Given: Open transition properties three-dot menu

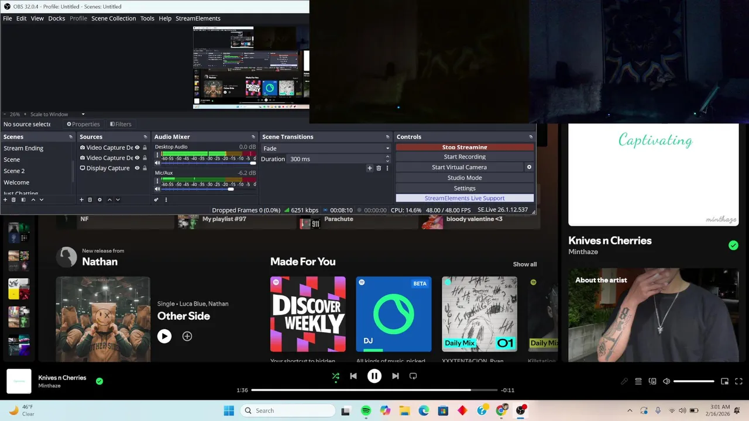Looking at the screenshot, I should point(387,168).
